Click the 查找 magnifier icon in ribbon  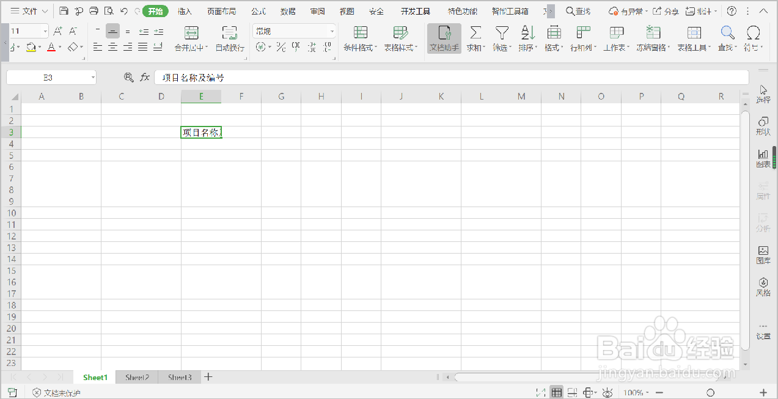pos(727,32)
